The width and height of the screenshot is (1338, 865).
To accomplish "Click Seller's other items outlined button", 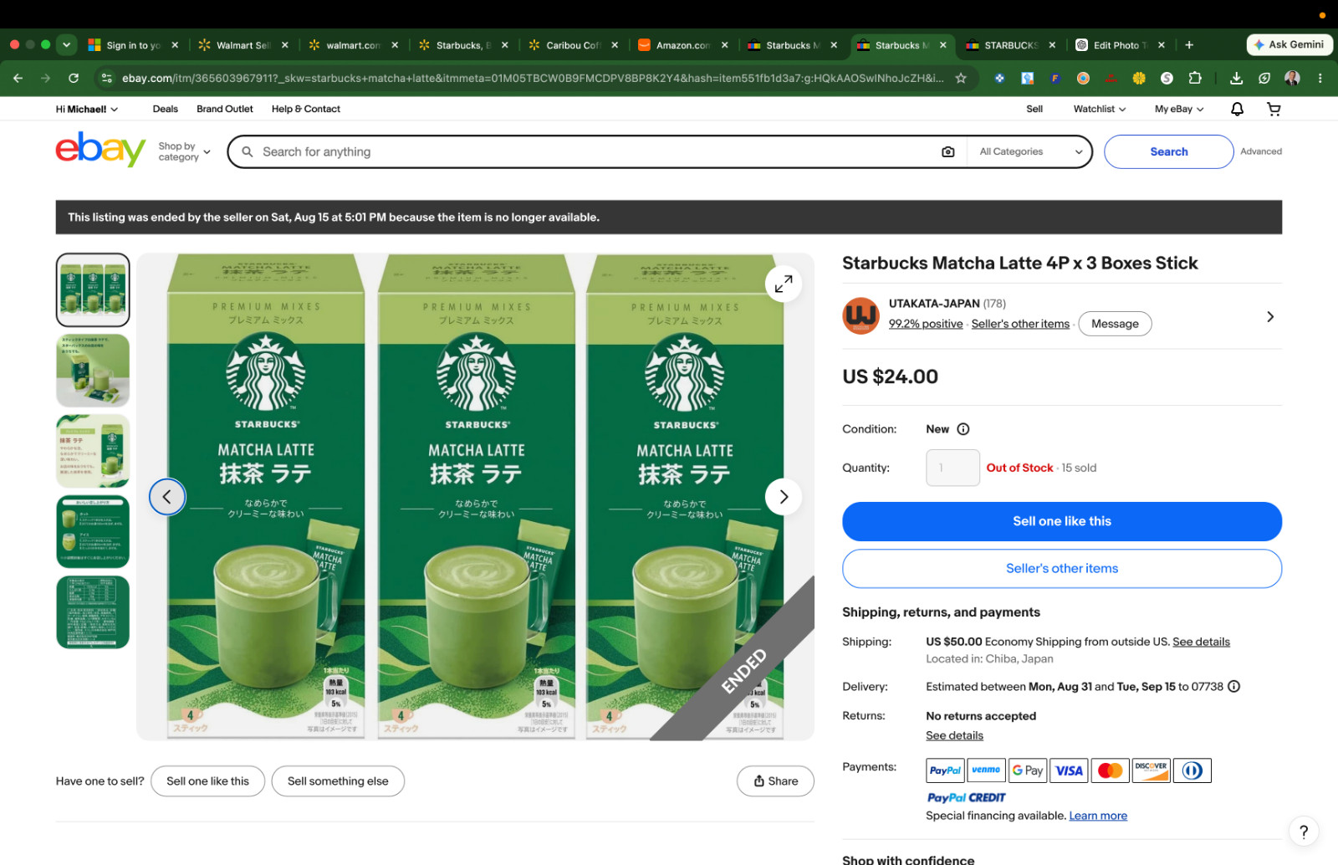I will click(1062, 569).
